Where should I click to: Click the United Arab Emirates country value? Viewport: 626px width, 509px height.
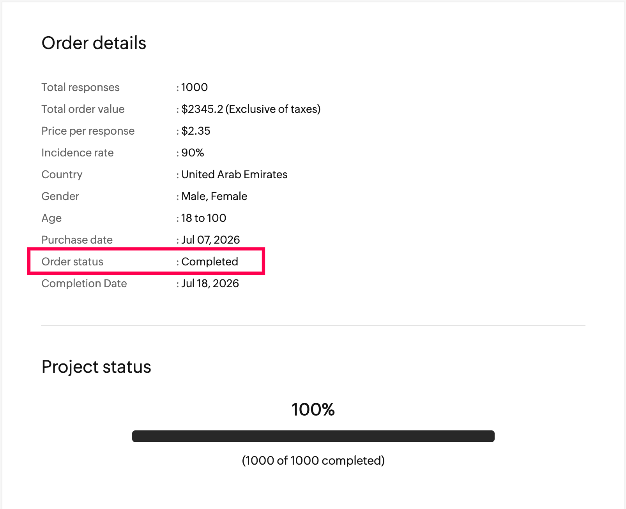click(234, 174)
